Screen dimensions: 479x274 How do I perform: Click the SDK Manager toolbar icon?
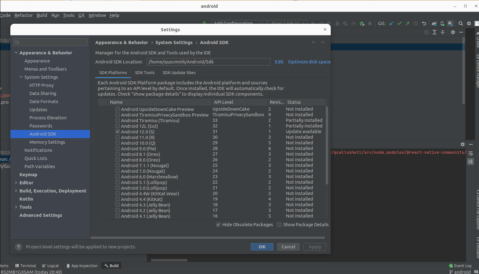point(450,23)
